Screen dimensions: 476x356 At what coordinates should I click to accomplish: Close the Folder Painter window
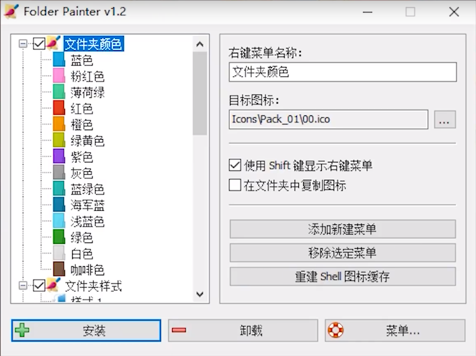pos(454,12)
